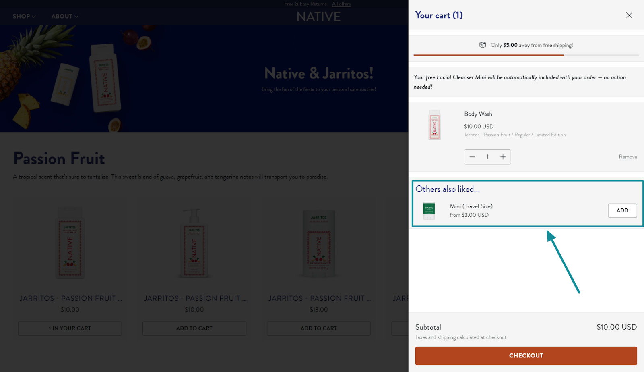Add Mini (Travel Size) to cart

pos(622,210)
